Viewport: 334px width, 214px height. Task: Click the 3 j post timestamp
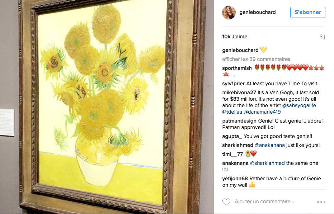pos(322,37)
